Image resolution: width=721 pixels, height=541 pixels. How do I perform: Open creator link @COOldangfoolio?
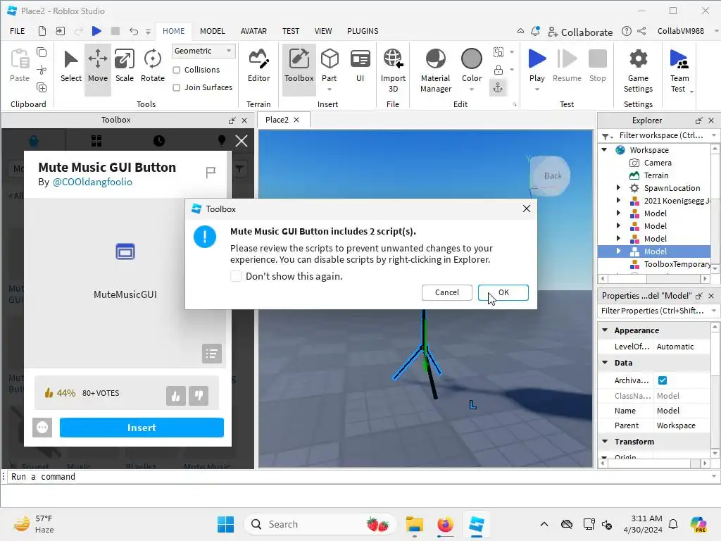tap(92, 182)
